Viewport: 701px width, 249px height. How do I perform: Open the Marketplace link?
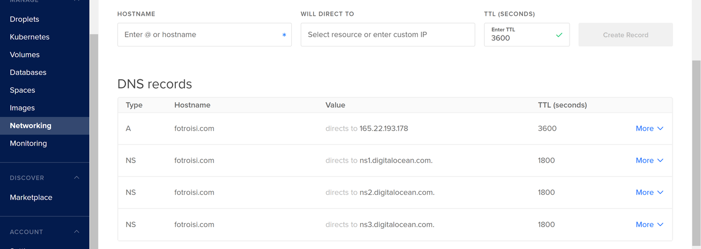click(31, 198)
